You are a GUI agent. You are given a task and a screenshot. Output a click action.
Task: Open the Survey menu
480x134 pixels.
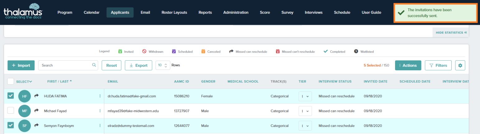(x=287, y=12)
